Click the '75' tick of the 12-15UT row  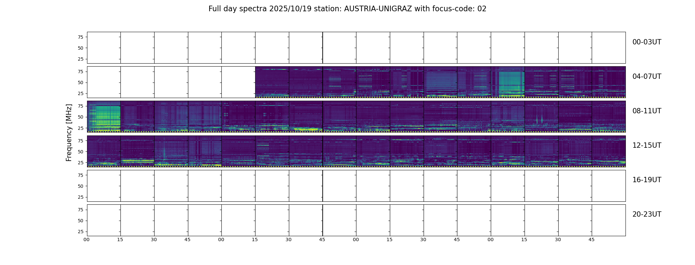(x=80, y=141)
